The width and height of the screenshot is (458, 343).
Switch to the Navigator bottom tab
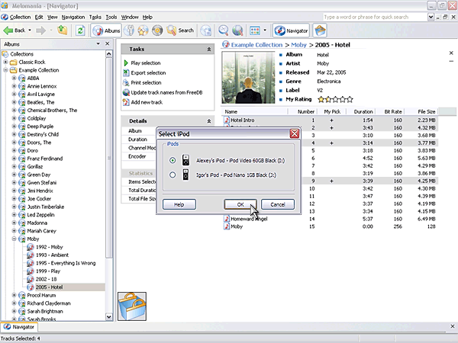click(19, 327)
